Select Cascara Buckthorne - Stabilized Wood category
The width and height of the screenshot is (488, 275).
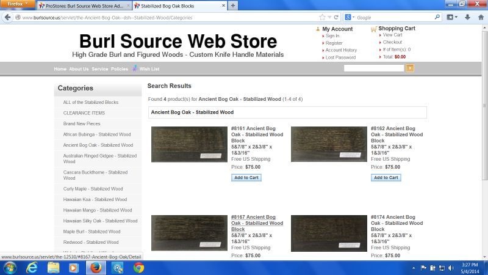coord(95,175)
